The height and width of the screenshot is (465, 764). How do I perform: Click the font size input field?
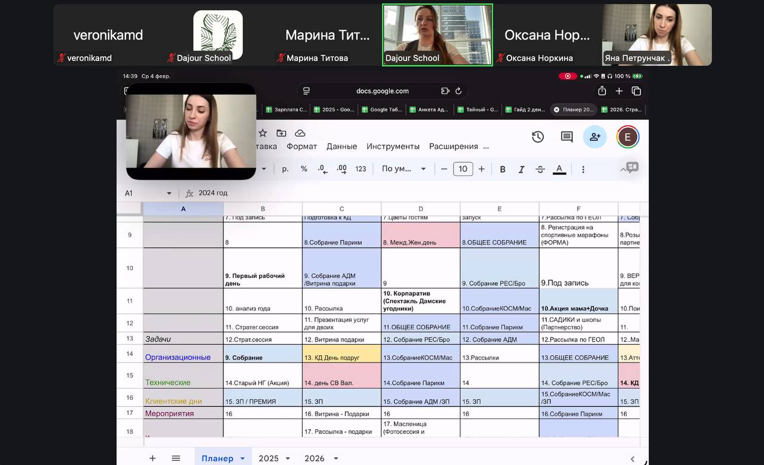tap(463, 169)
